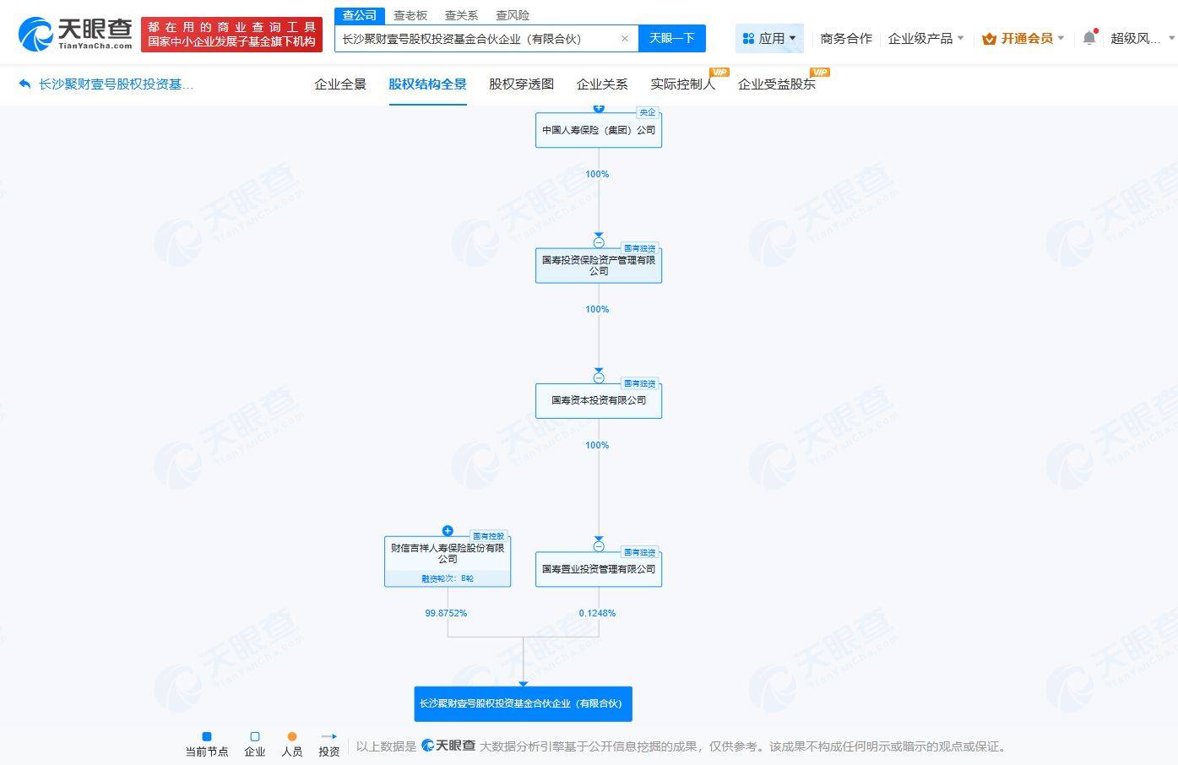
Task: Open the 商务合作 link
Action: (846, 39)
